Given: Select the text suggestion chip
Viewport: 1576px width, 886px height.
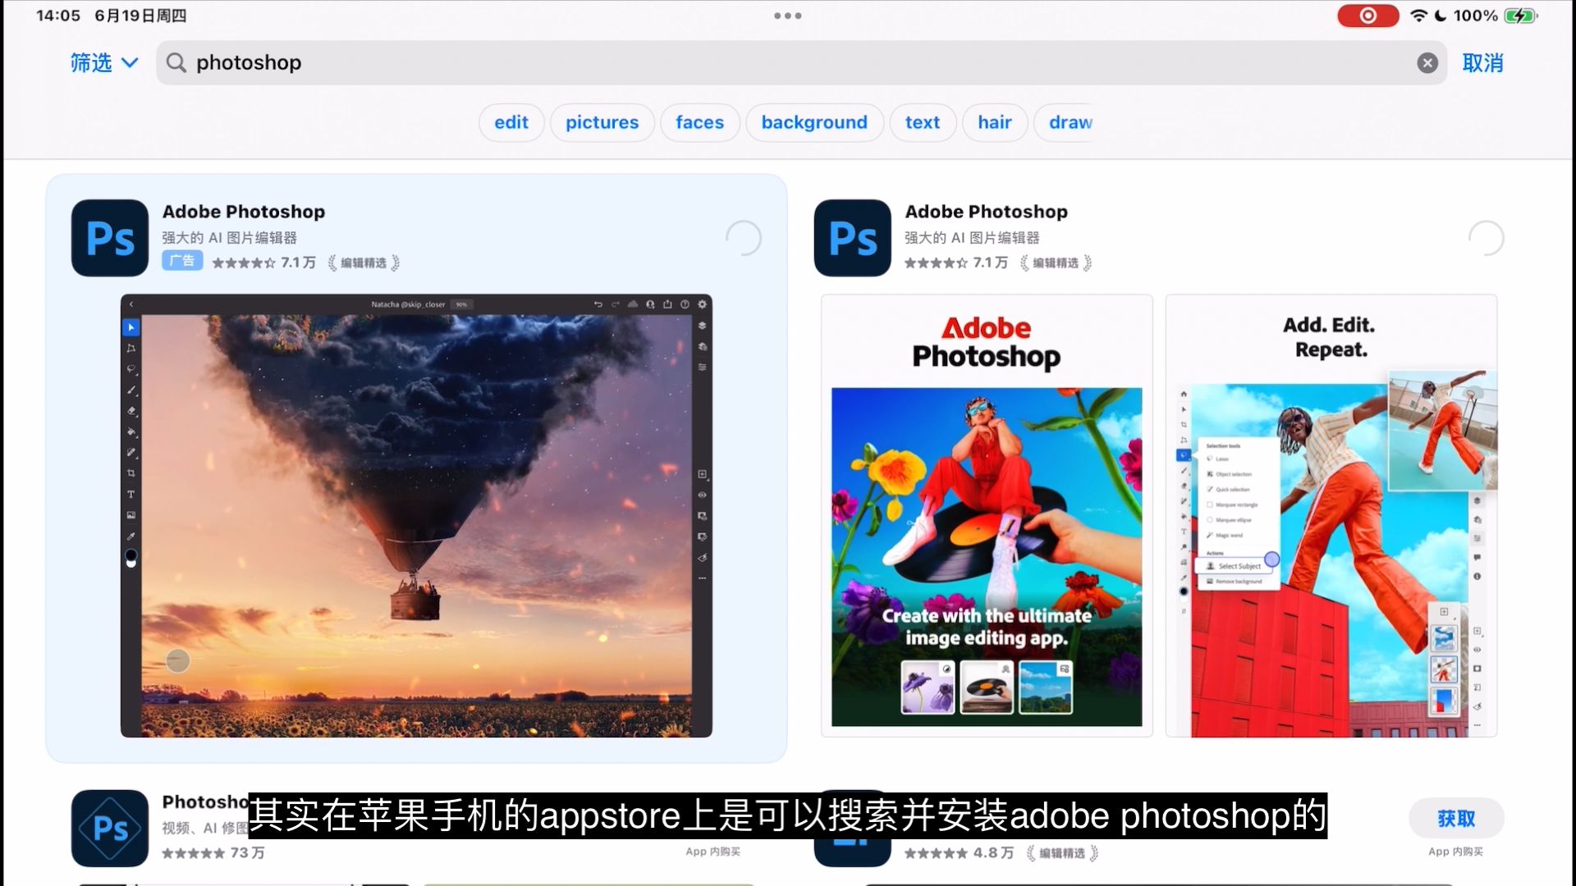Looking at the screenshot, I should tap(923, 122).
